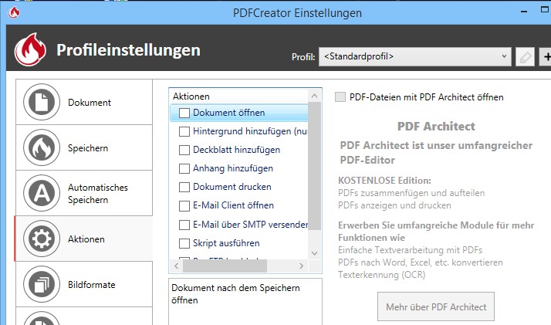Open the Speichern flame icon section
Viewport: 551px width, 325px height.
click(x=43, y=147)
